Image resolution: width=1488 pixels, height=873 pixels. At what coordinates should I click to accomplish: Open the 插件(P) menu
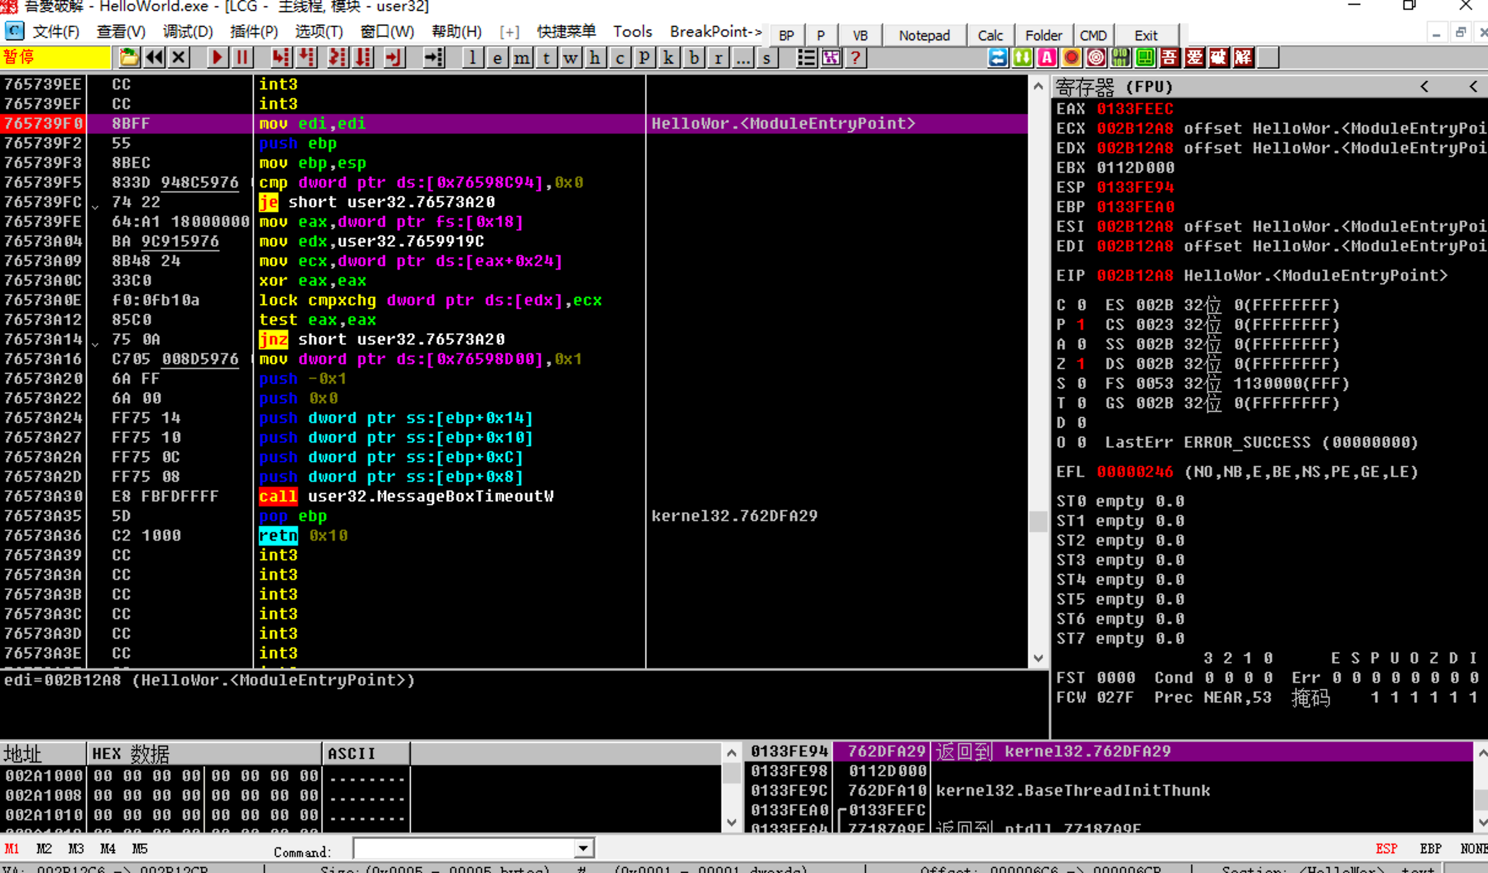[x=254, y=31]
